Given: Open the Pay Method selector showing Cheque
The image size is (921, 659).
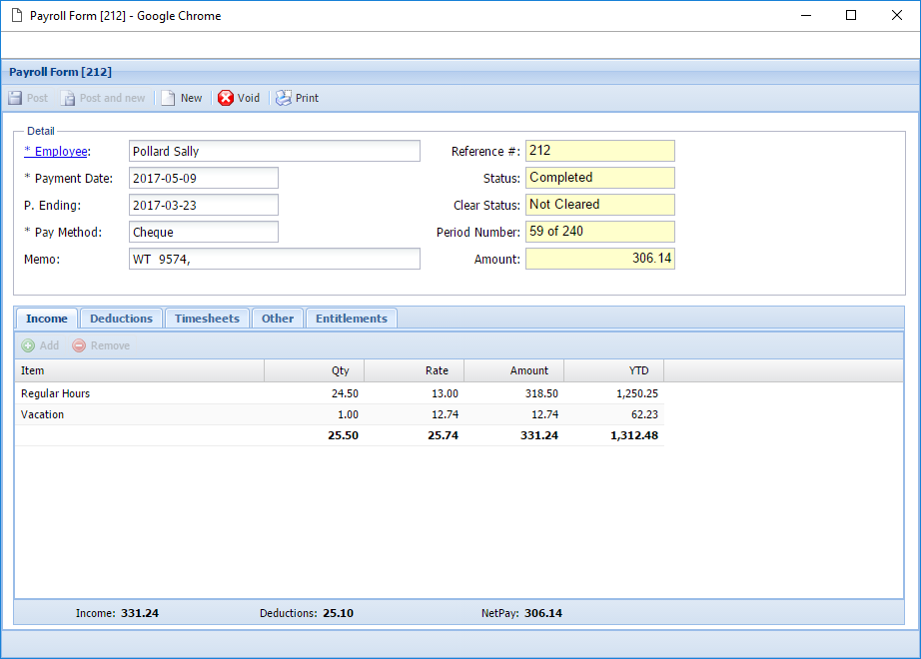Looking at the screenshot, I should (204, 232).
